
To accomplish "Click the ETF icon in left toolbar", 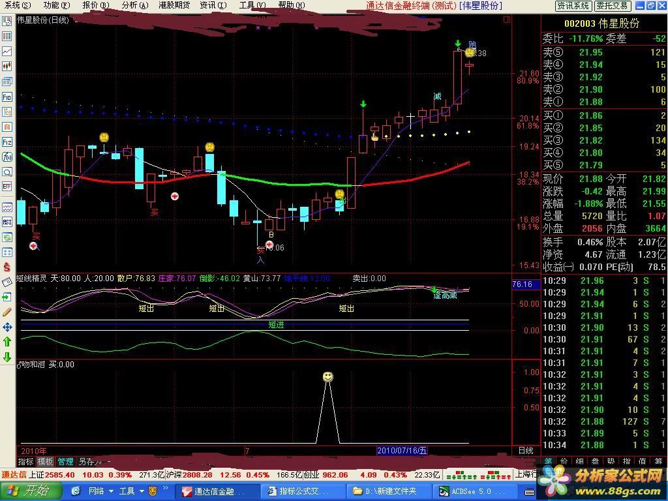I will 7,186.
